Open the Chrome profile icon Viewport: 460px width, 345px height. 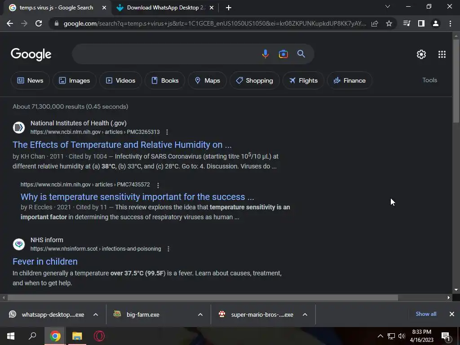click(436, 23)
